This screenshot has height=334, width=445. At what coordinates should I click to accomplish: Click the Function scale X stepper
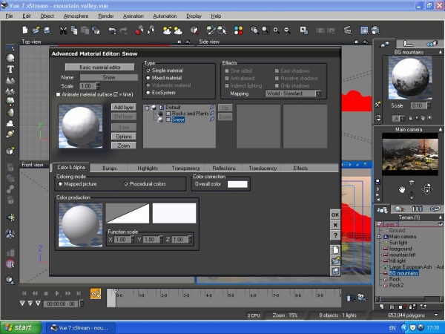point(132,240)
